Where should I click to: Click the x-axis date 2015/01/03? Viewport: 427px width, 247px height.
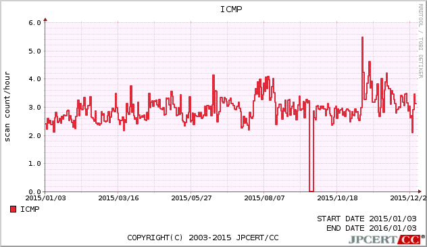(x=46, y=198)
